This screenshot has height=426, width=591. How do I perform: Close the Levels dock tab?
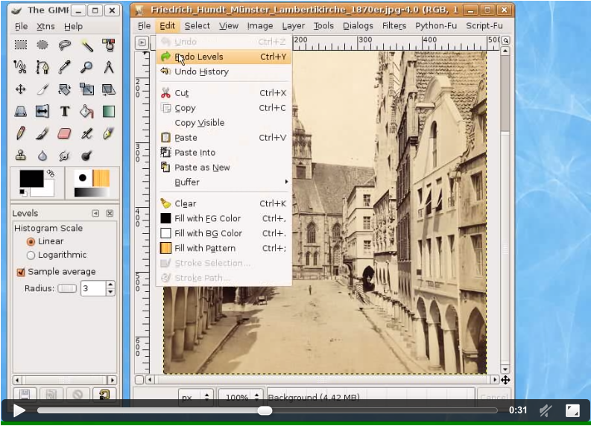click(x=110, y=214)
